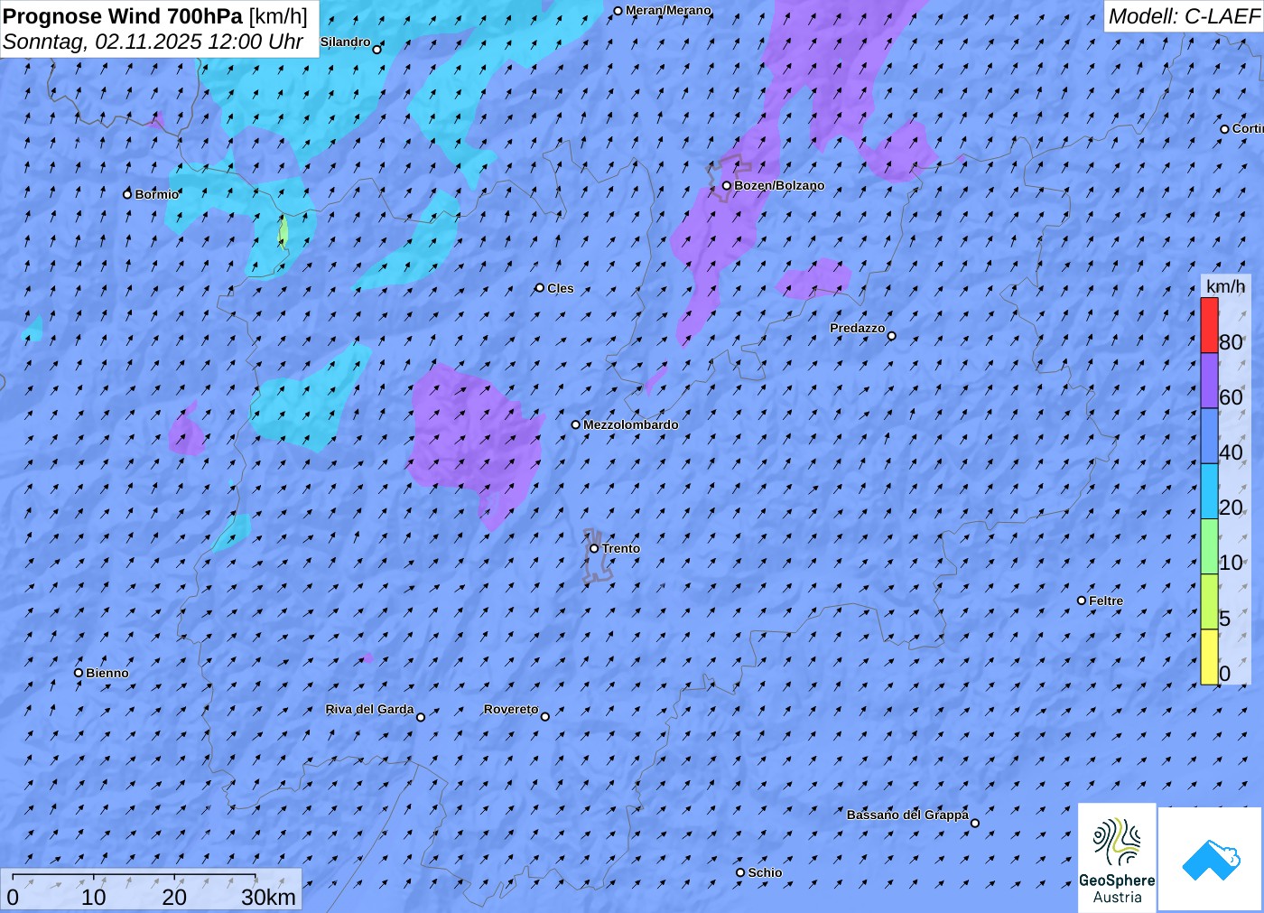The height and width of the screenshot is (913, 1264).
Task: Pick the yellow 0–5 km/h legend swatch
Action: tap(1209, 657)
